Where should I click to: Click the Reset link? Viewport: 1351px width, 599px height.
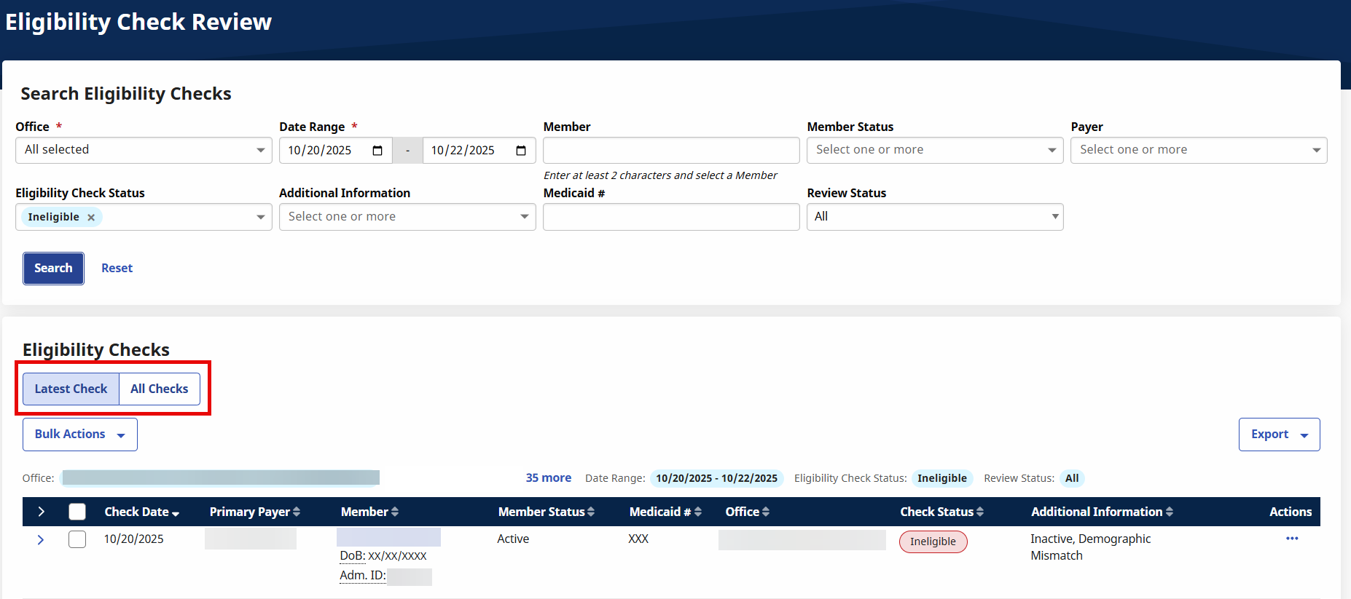point(117,269)
